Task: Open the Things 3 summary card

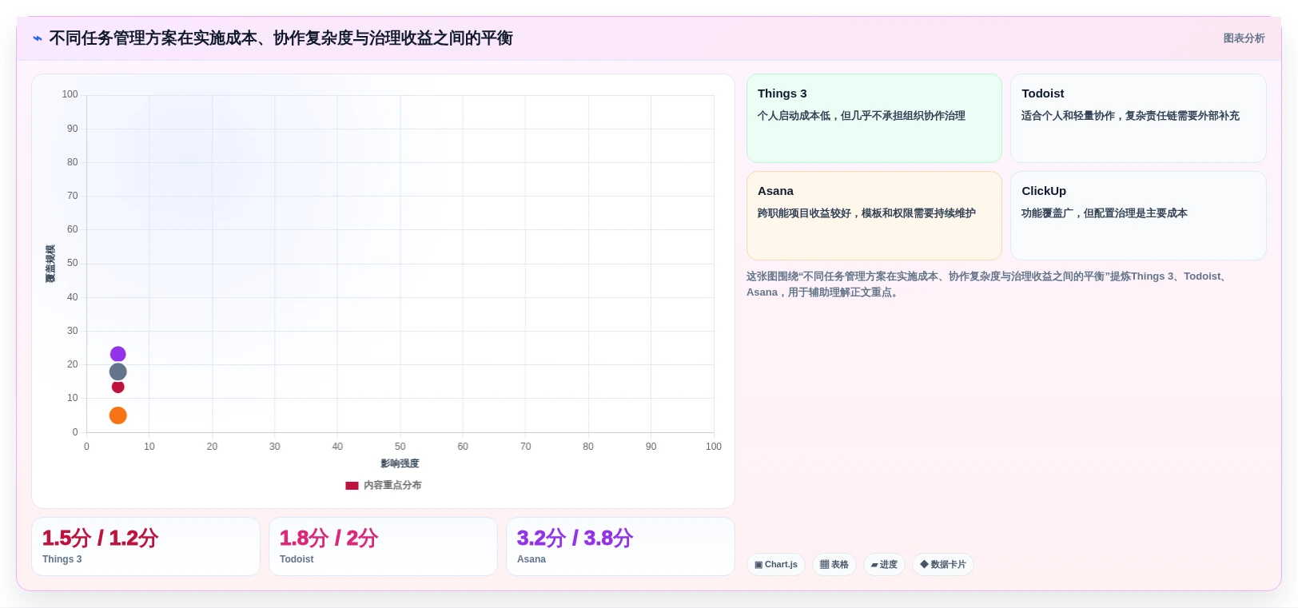Action: click(874, 118)
